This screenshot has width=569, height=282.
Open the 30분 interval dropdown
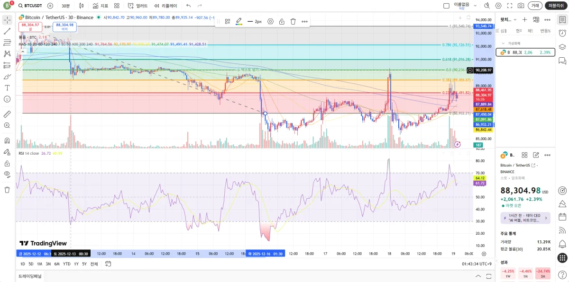click(x=65, y=6)
